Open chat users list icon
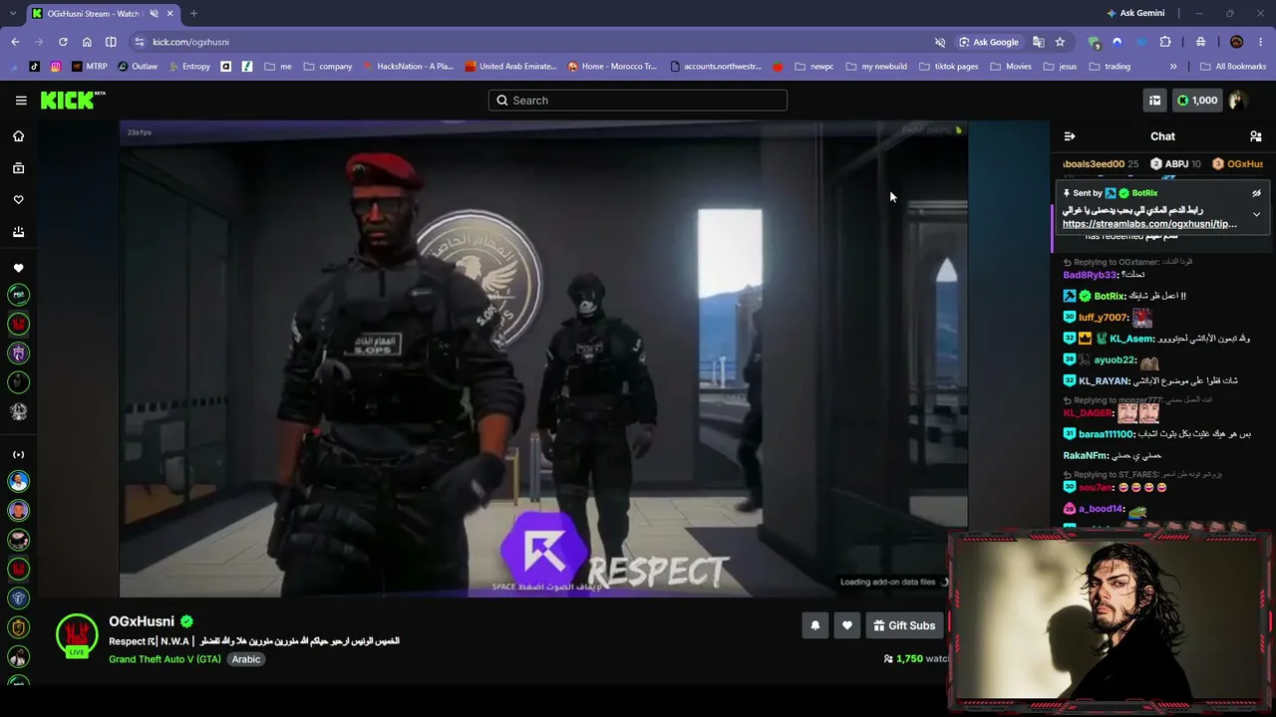 pos(1256,136)
